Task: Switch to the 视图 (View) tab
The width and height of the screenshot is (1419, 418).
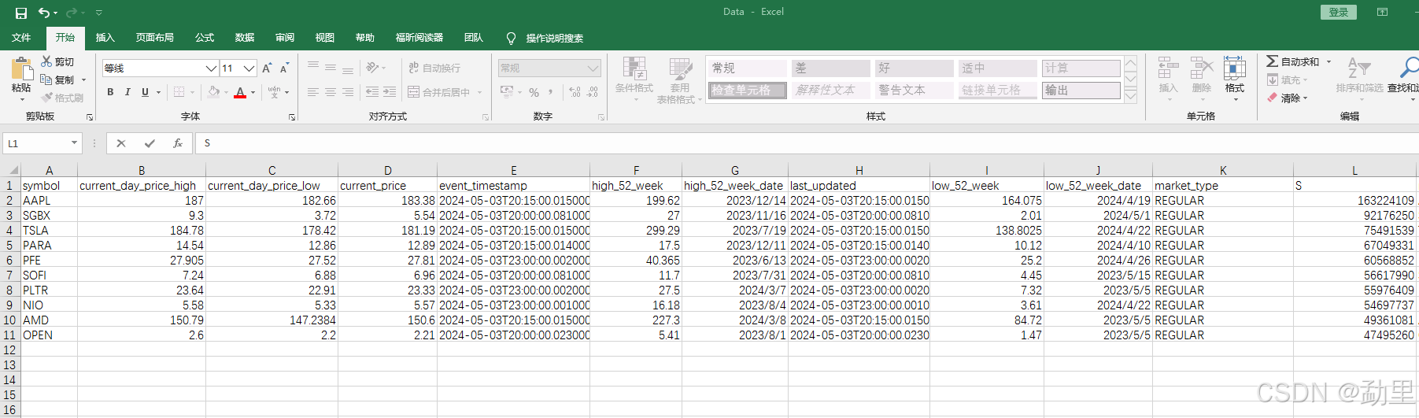Action: 325,38
